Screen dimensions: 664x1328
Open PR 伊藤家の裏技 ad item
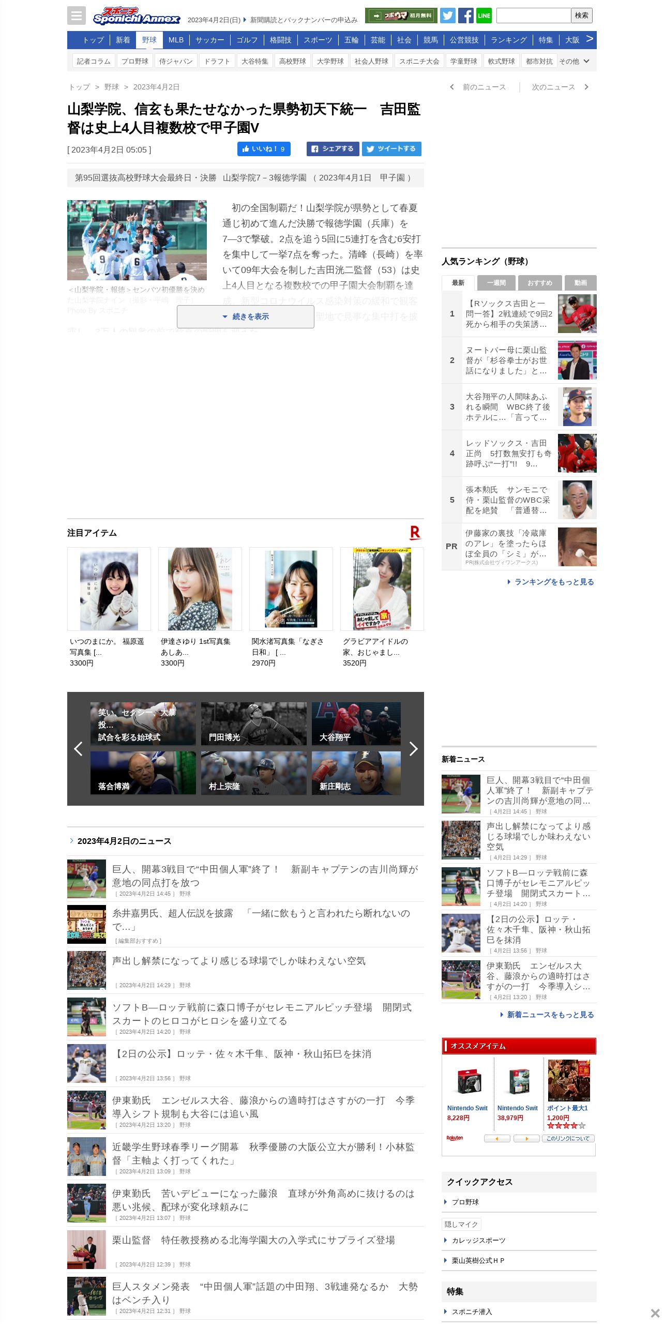coord(519,547)
